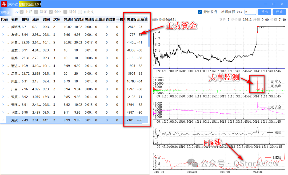
Task: Click the table's horizontal scrollbar
Action: pyautogui.click(x=71, y=123)
